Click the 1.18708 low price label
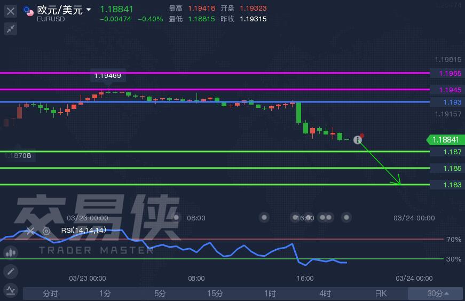465x301 pixels. [x=18, y=155]
